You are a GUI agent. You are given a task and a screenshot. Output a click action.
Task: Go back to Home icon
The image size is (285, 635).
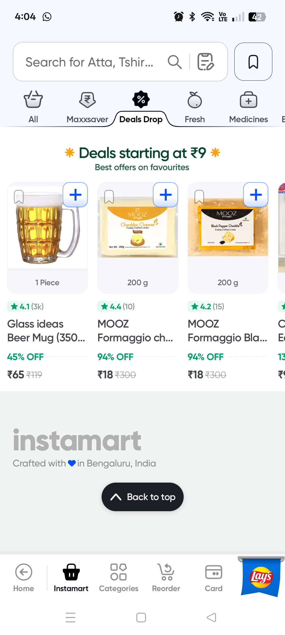(24, 577)
